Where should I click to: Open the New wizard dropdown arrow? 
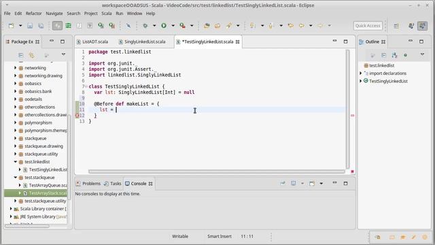[20, 26]
